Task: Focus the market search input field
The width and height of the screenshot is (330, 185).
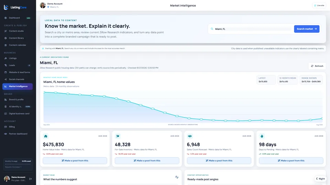Action: [x=253, y=29]
